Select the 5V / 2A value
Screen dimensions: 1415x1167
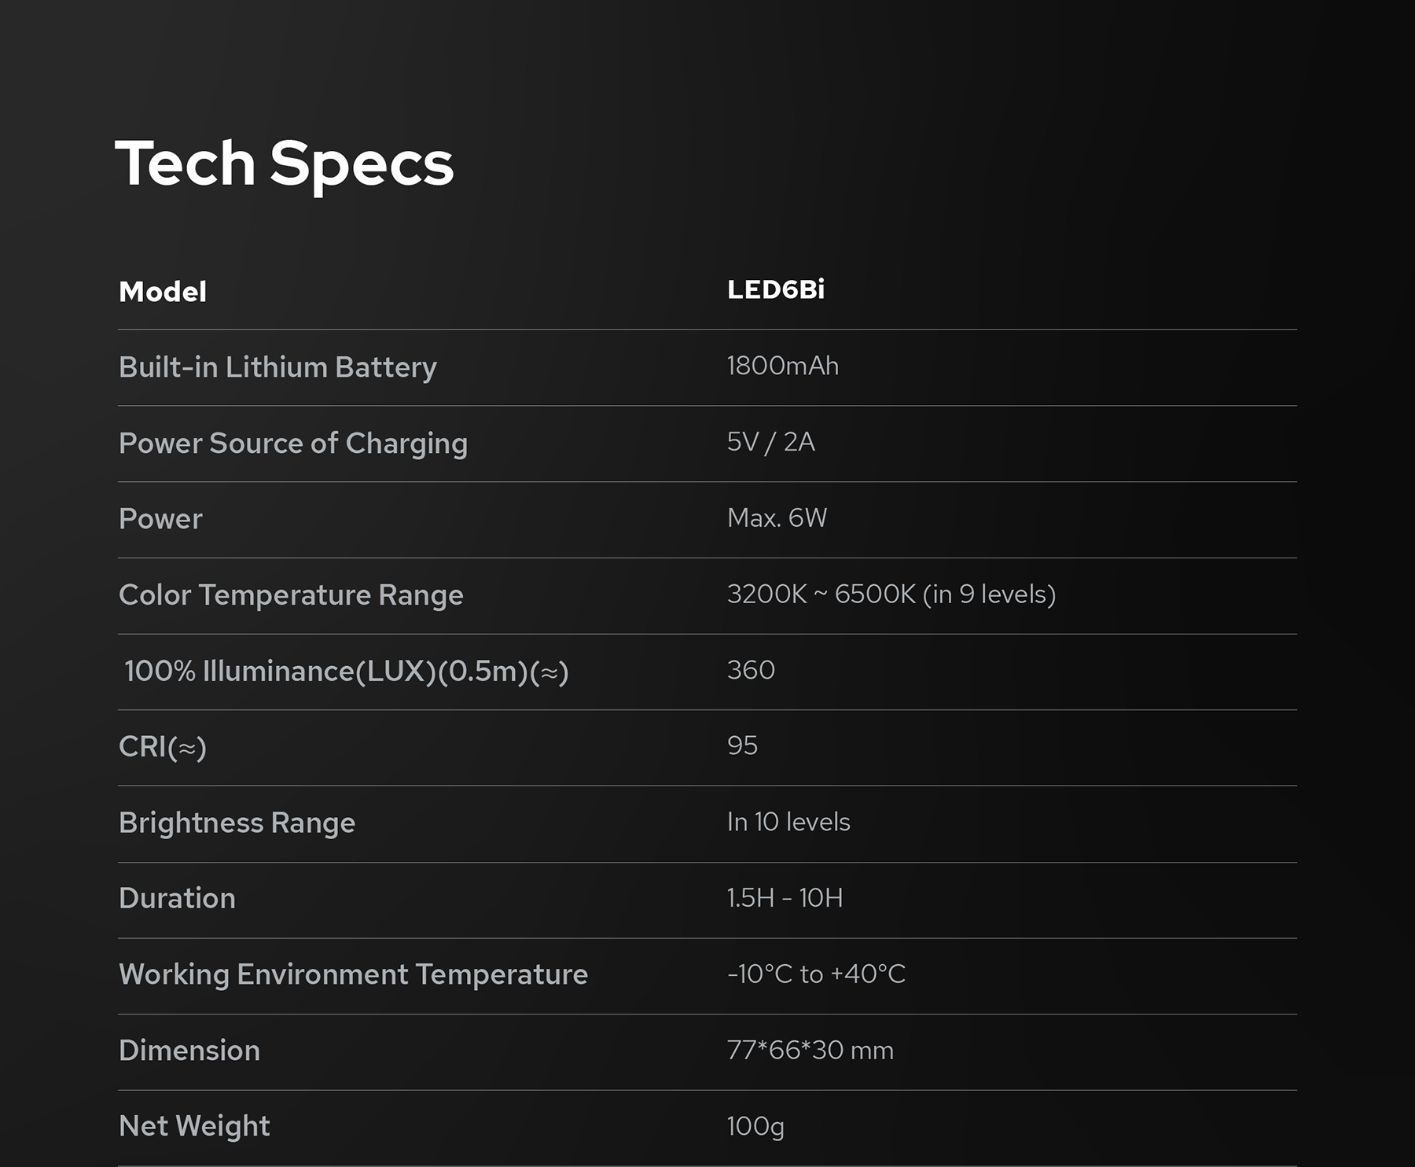click(x=770, y=442)
